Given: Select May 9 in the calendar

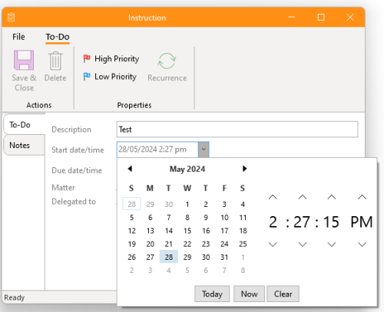Looking at the screenshot, I should [206, 218].
